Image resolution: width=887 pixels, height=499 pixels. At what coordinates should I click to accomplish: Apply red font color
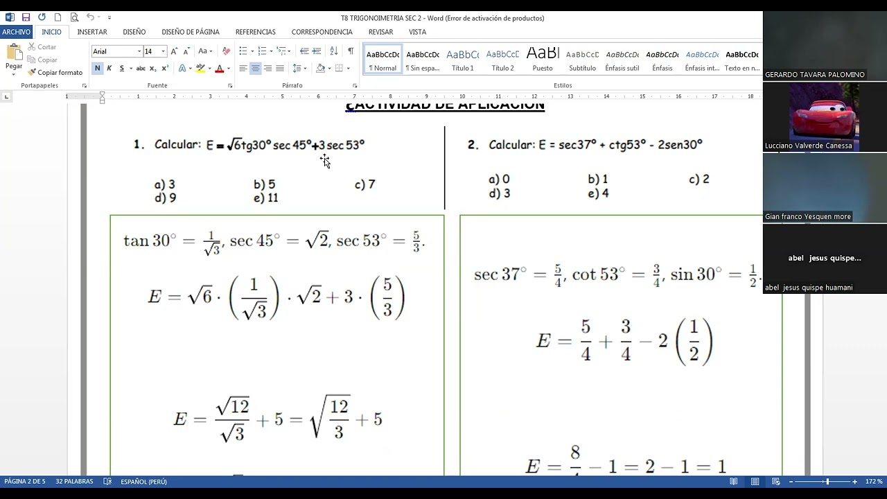(x=219, y=69)
